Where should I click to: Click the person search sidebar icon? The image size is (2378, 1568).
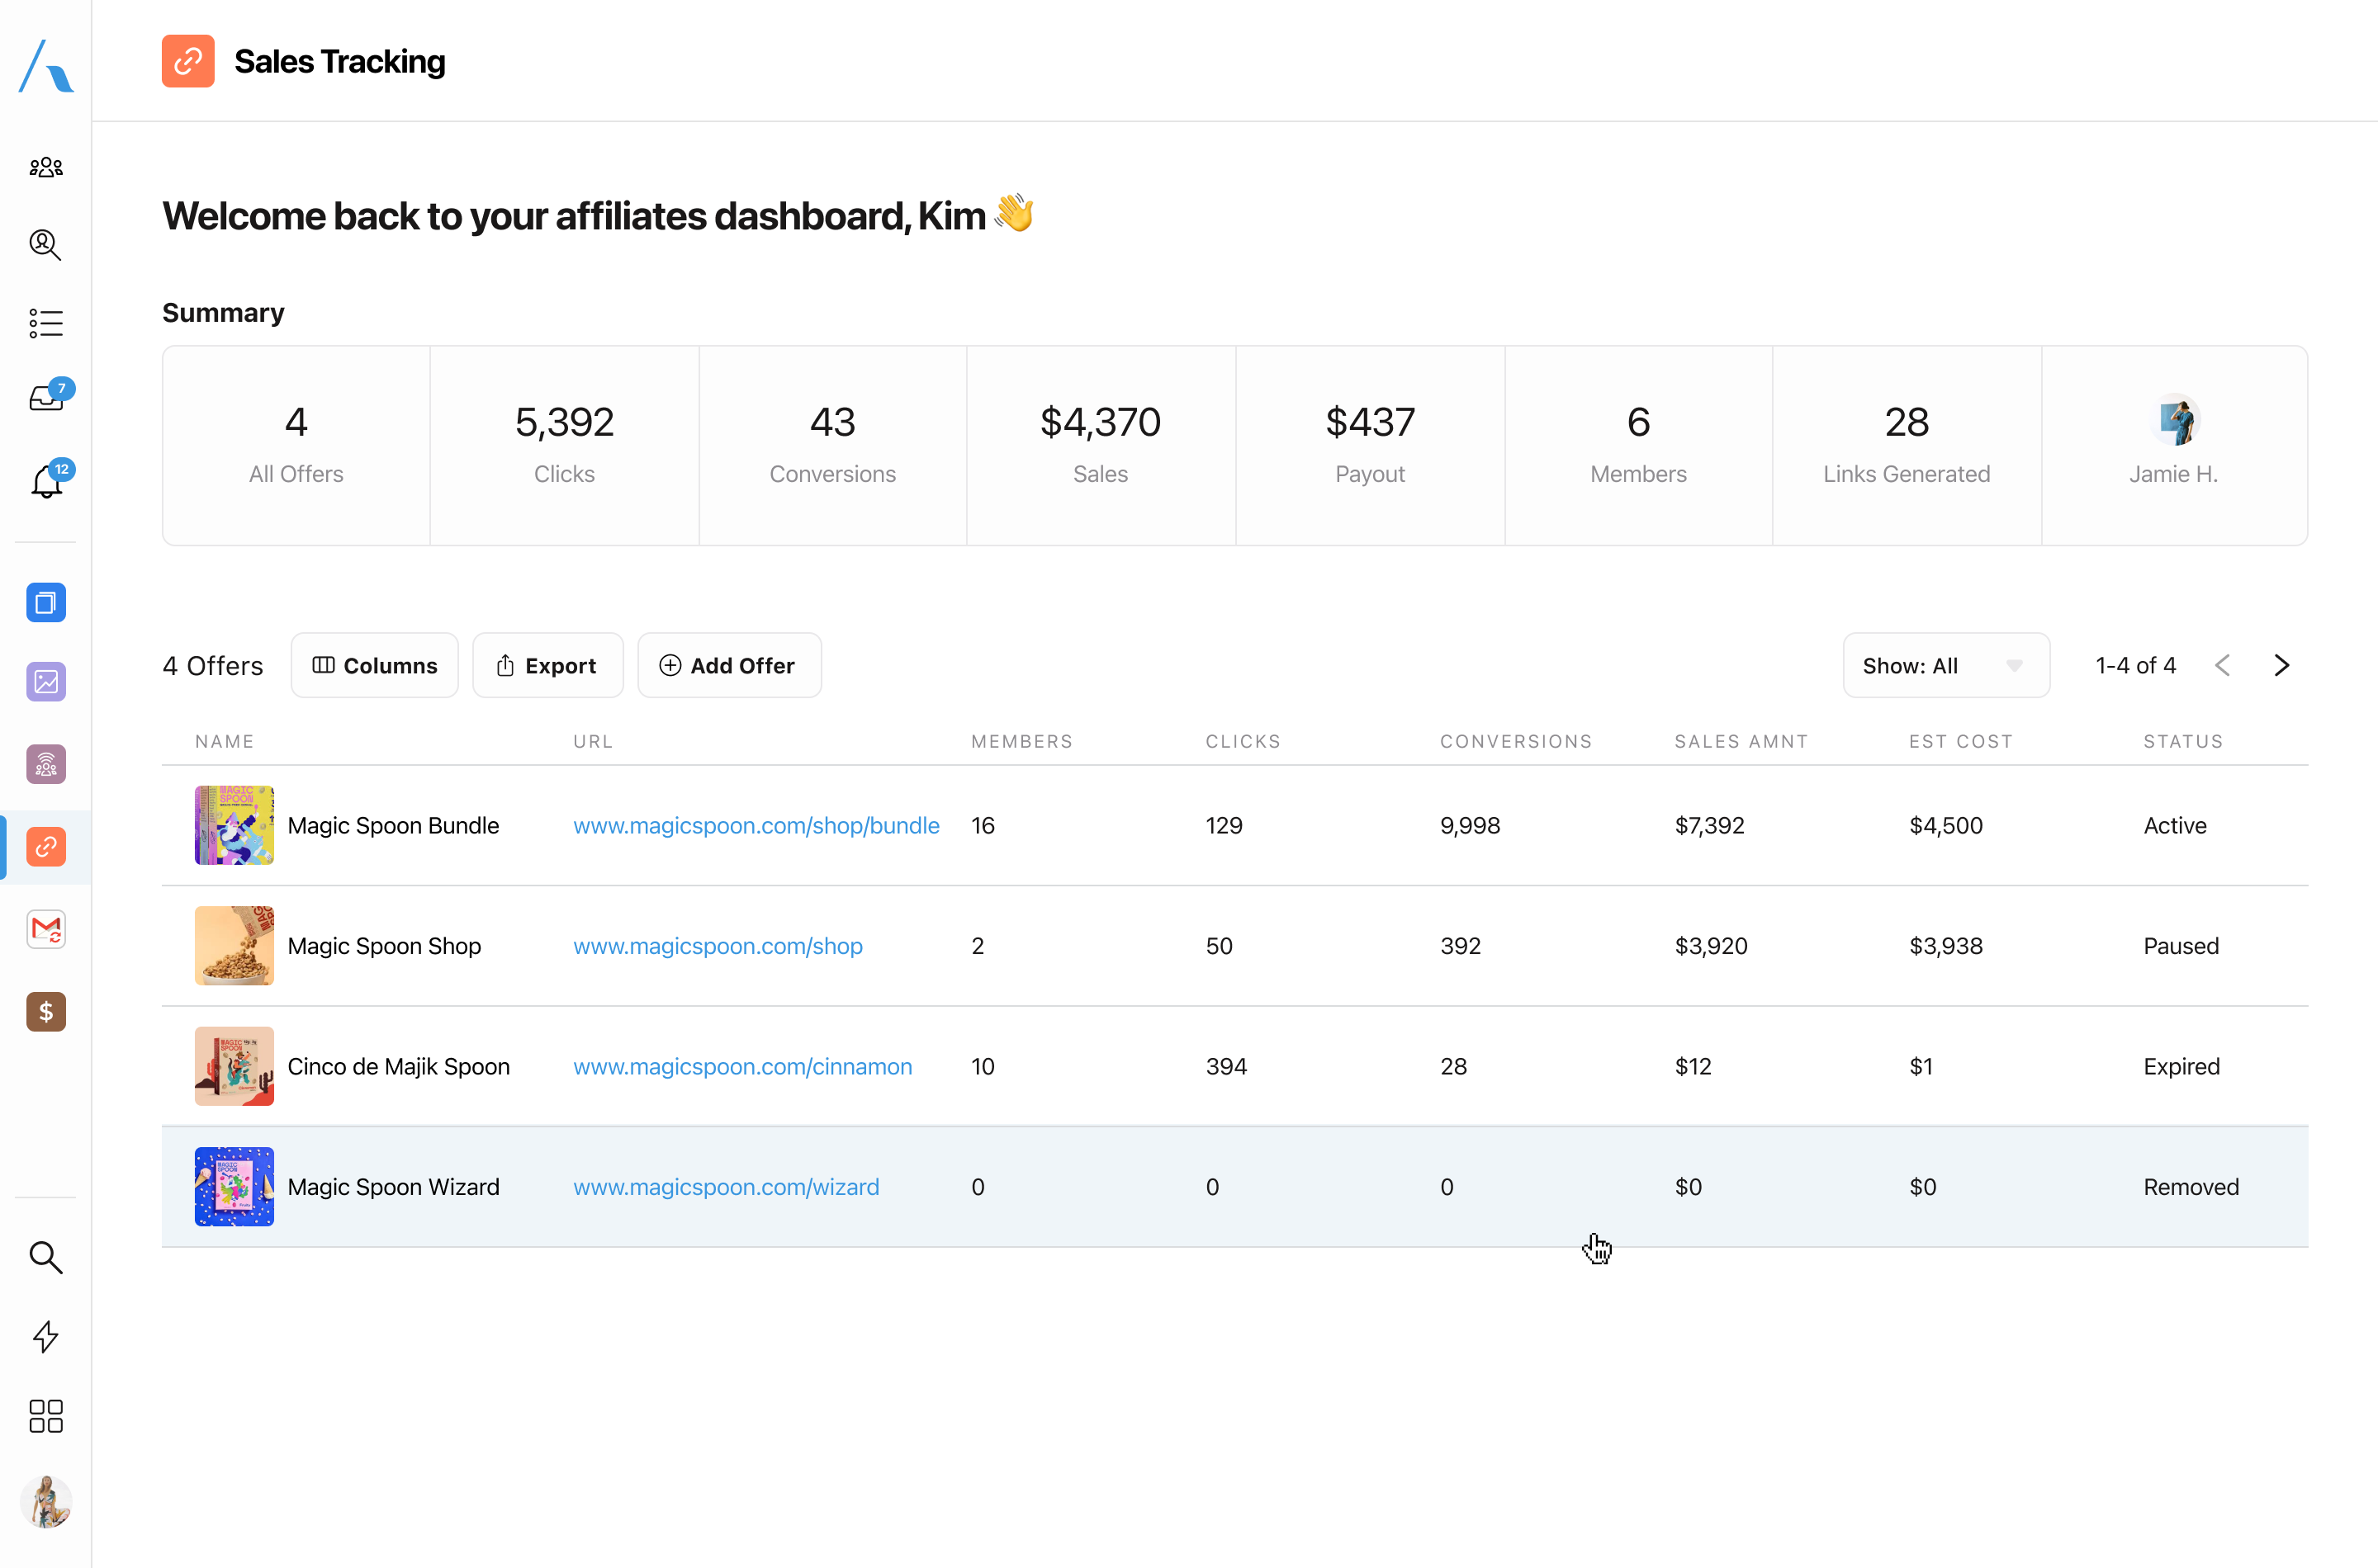pyautogui.click(x=46, y=244)
